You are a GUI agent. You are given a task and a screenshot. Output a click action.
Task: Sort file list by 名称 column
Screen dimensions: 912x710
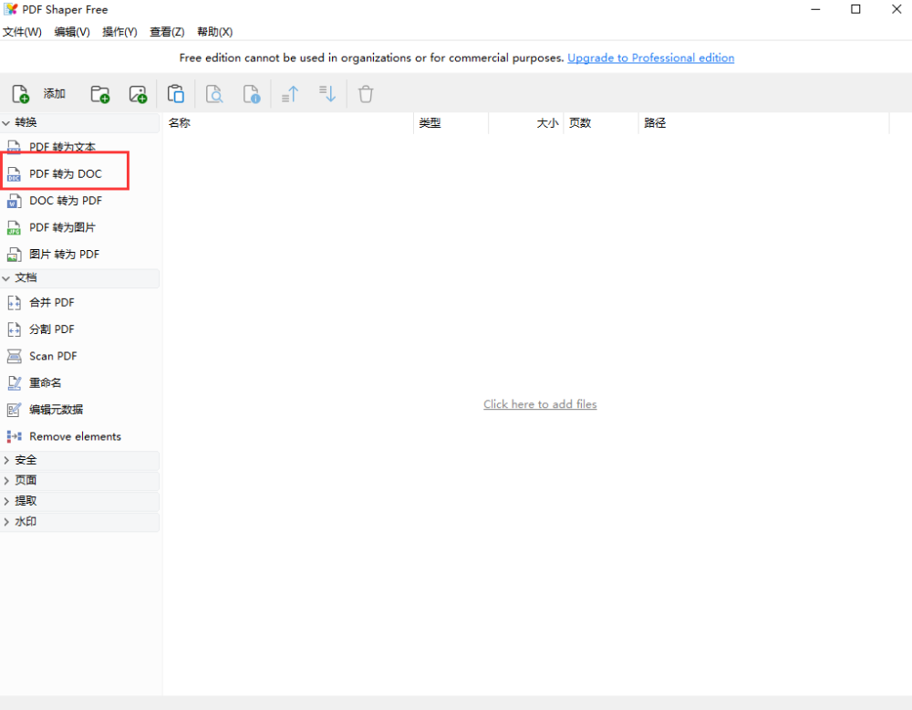click(x=288, y=123)
